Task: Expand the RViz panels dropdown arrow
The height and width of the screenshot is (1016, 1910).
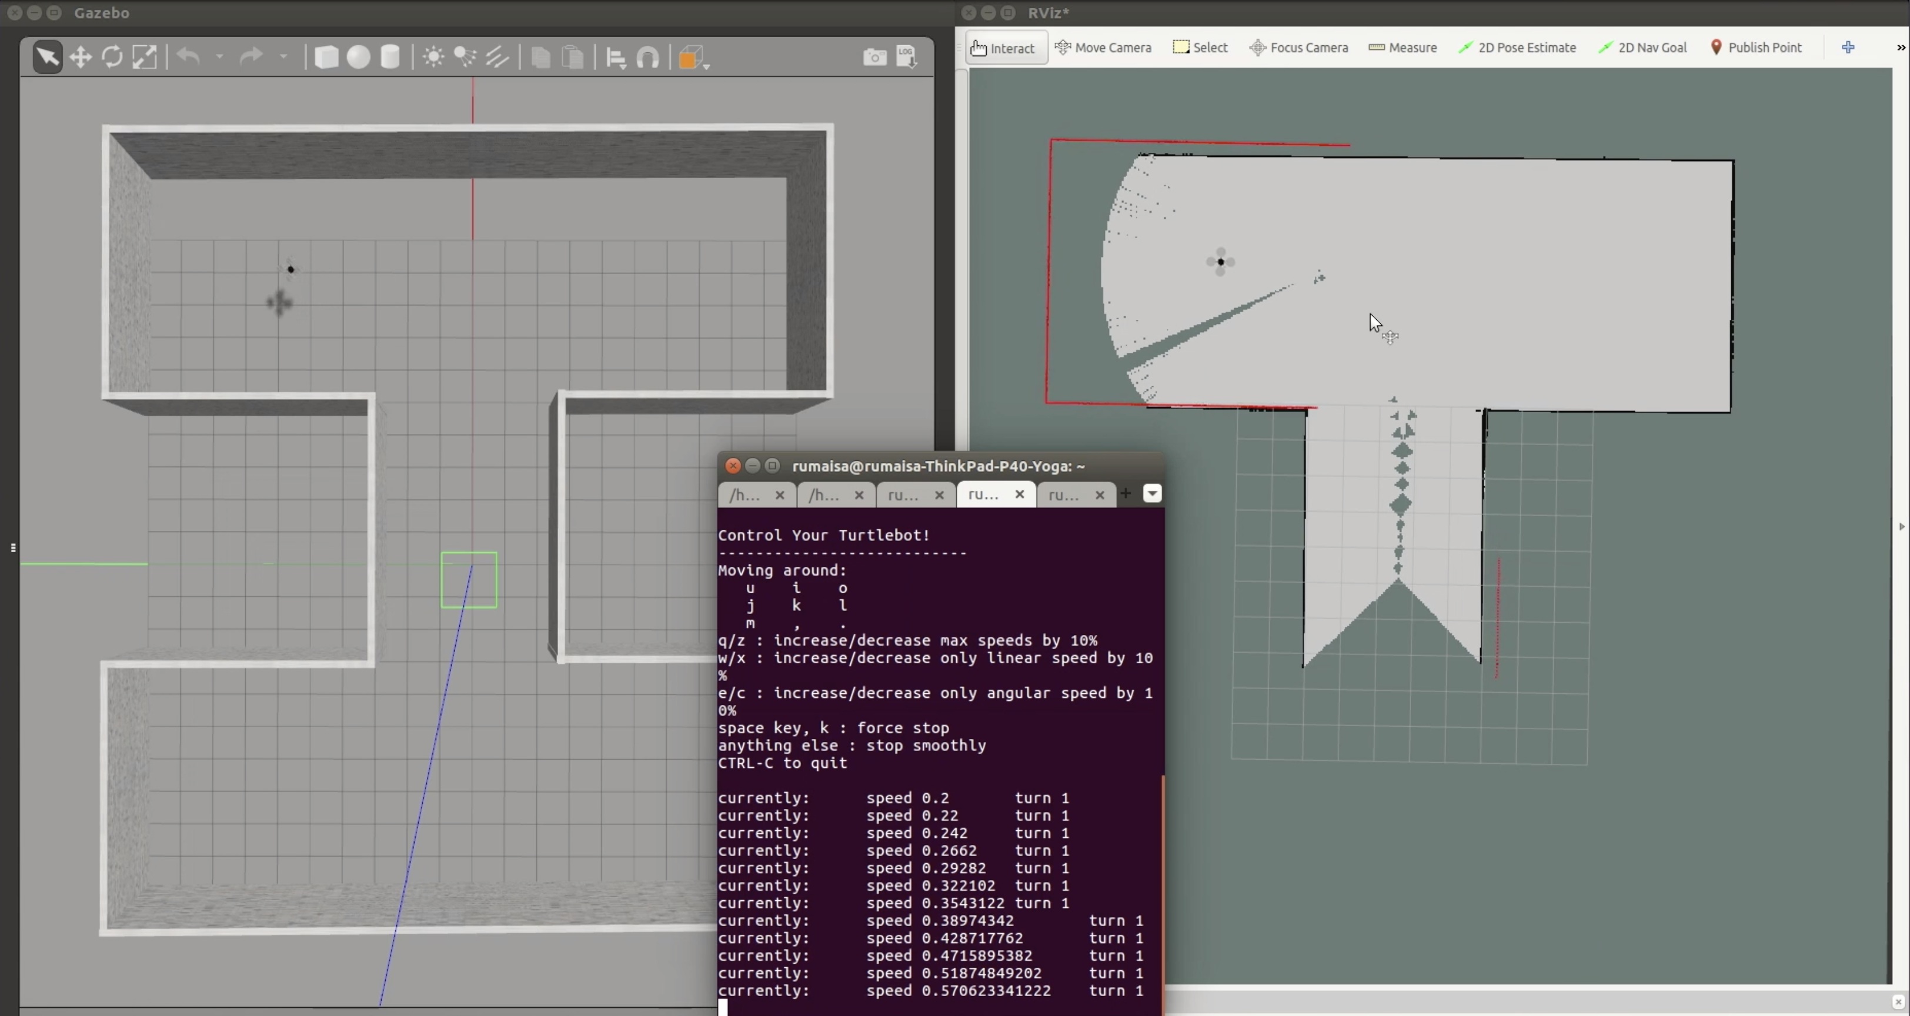Action: (x=1898, y=47)
